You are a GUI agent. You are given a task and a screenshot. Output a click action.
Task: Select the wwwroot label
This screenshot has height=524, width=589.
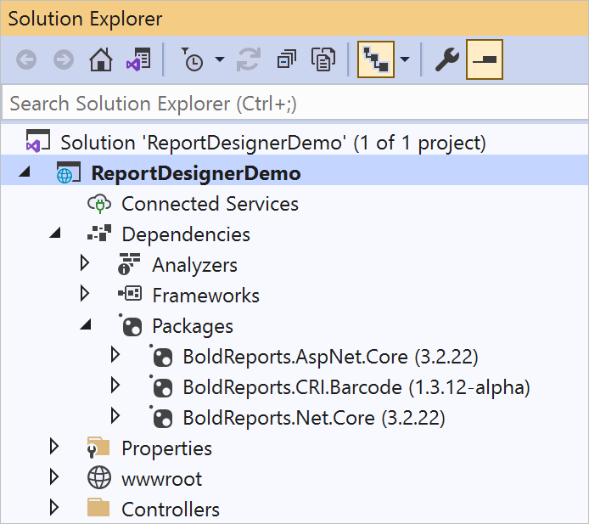(161, 479)
